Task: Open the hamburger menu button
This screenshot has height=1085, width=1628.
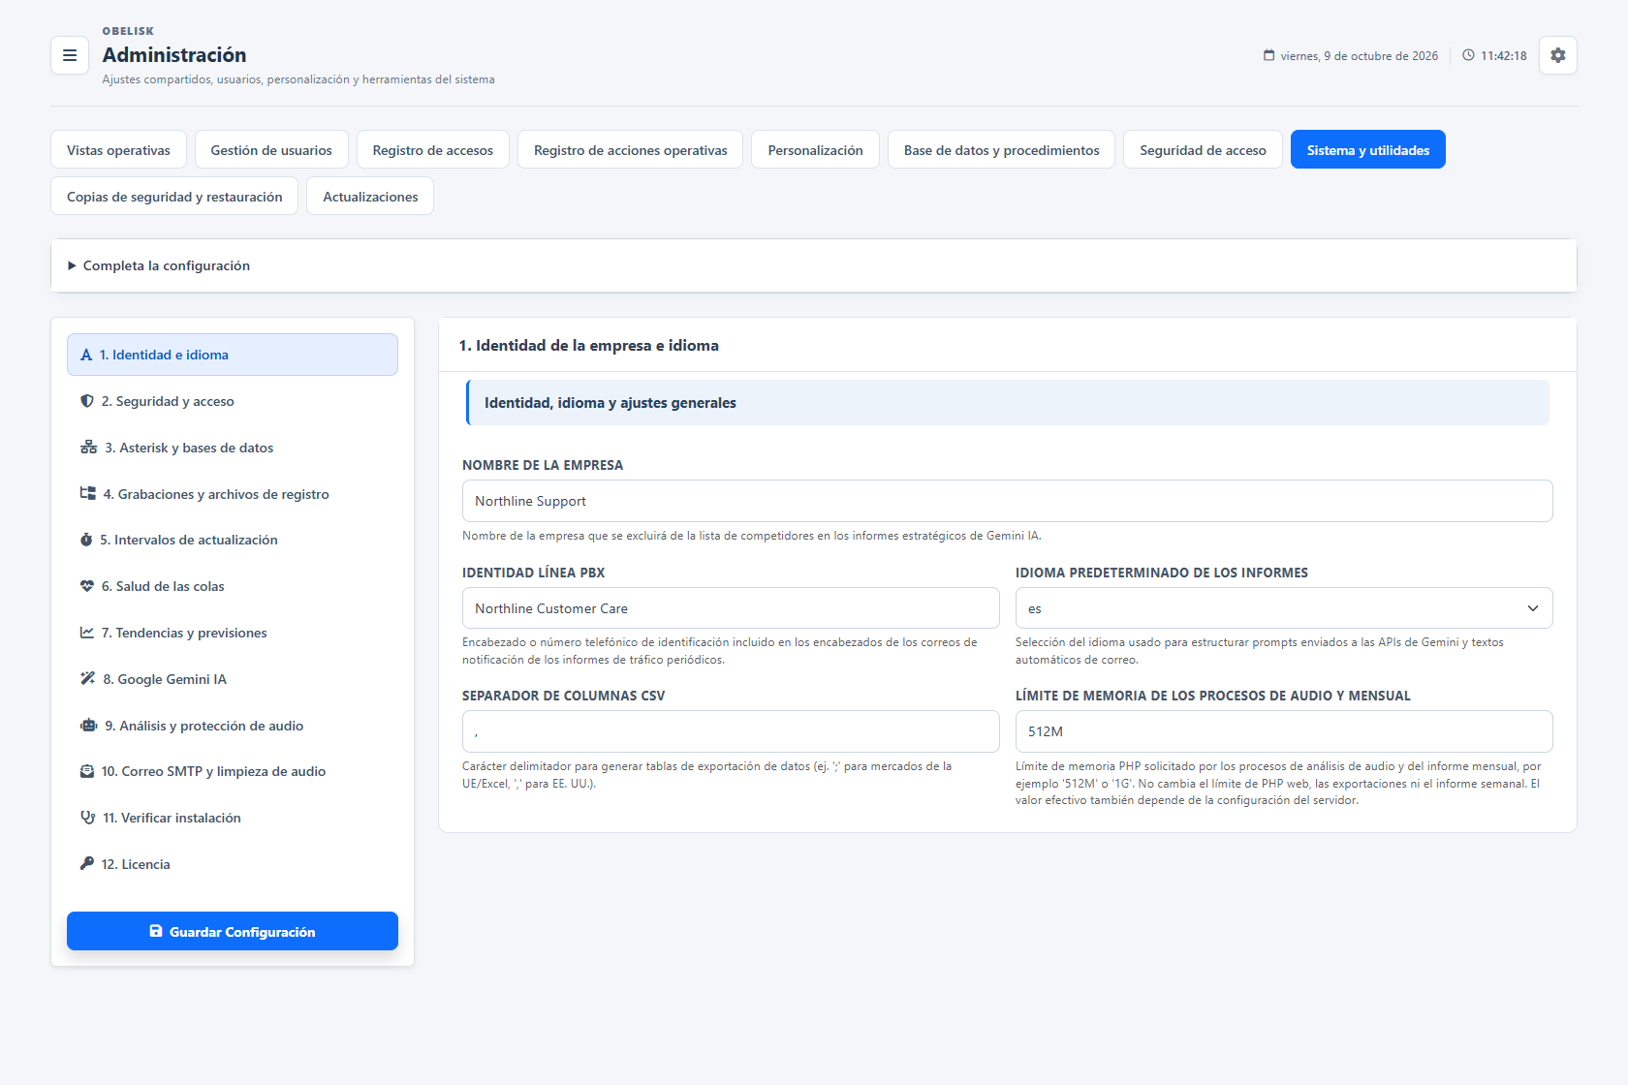Action: (70, 55)
